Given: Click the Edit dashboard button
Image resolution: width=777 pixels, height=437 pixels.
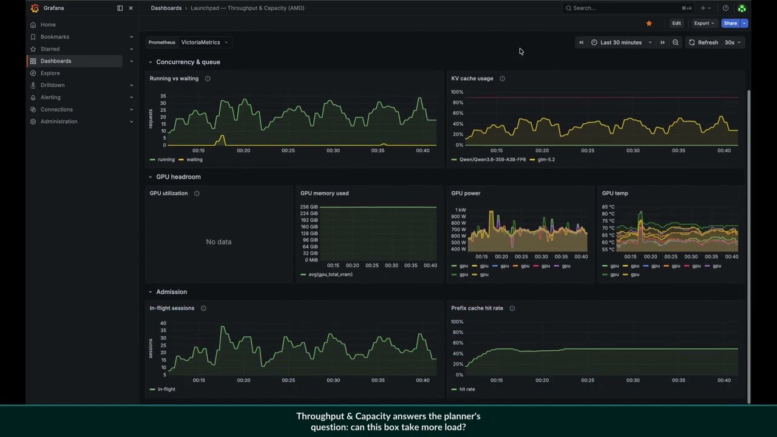Looking at the screenshot, I should [x=676, y=23].
